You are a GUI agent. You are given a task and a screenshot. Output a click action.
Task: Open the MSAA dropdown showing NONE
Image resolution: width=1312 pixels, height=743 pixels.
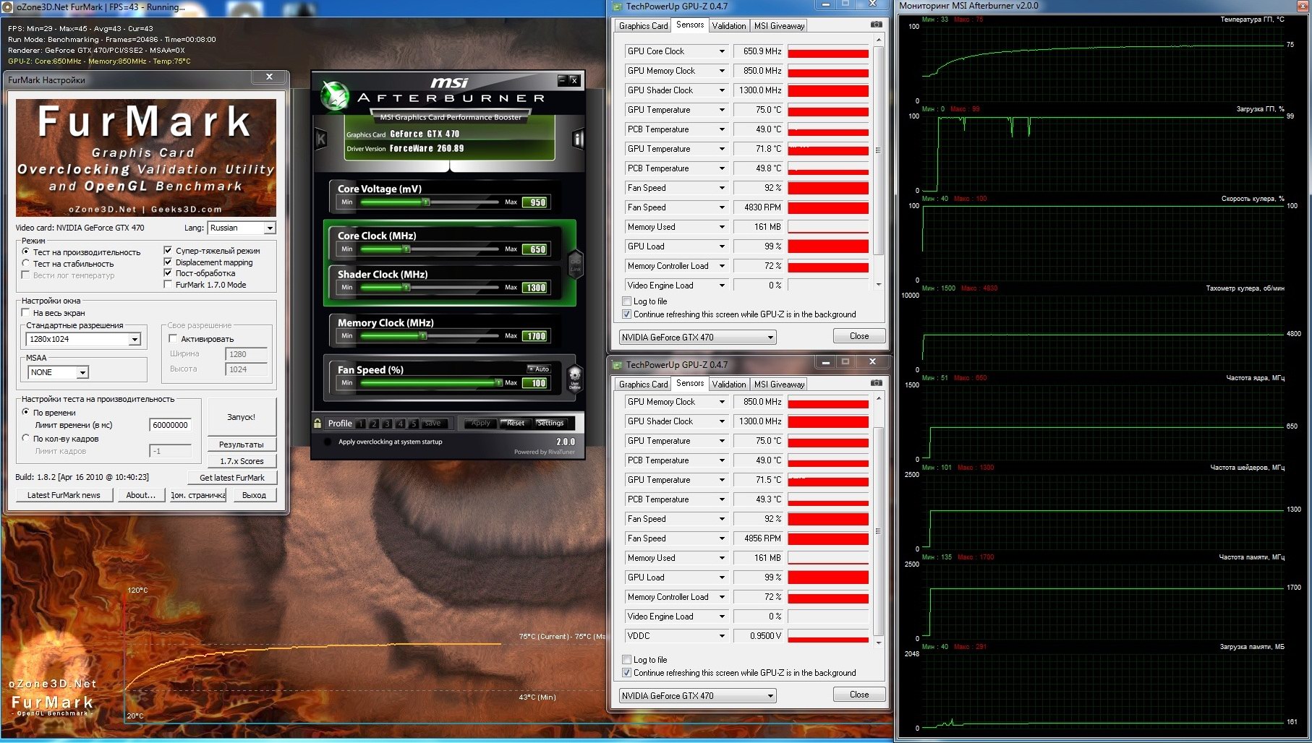coord(82,373)
